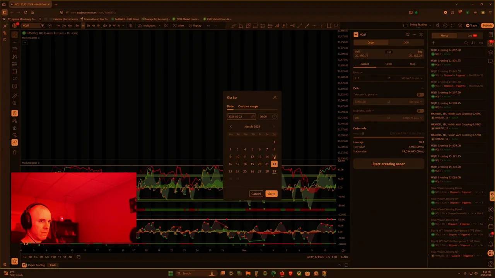Click the 2026-03-22 date input field
The height and width of the screenshot is (278, 495).
[x=241, y=117]
